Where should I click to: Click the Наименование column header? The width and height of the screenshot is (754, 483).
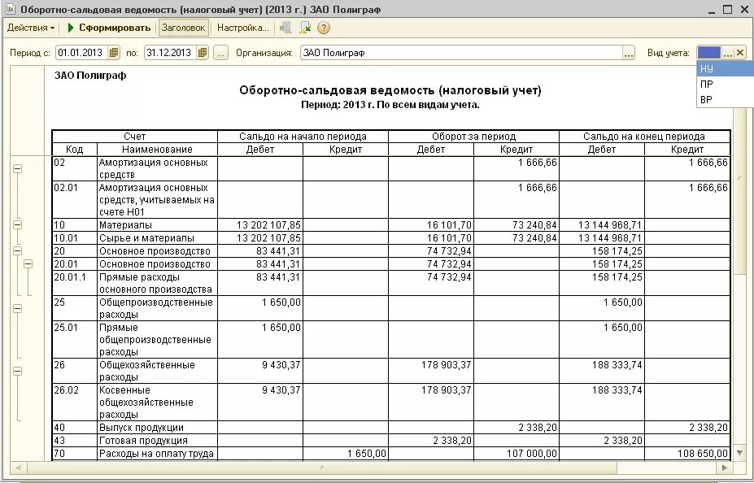[x=157, y=150]
